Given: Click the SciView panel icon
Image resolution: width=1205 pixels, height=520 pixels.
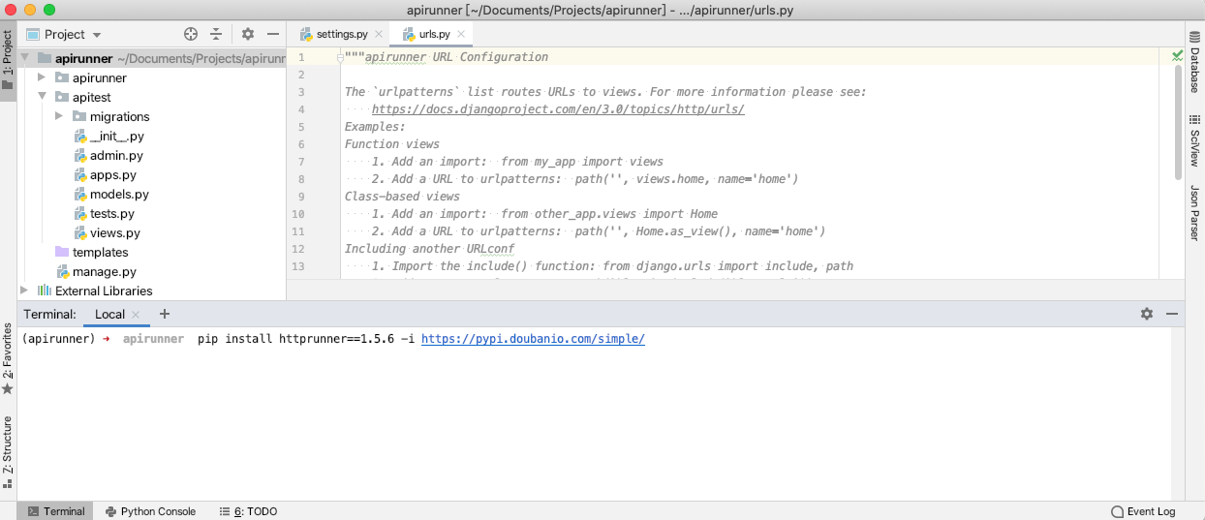Looking at the screenshot, I should click(x=1194, y=120).
